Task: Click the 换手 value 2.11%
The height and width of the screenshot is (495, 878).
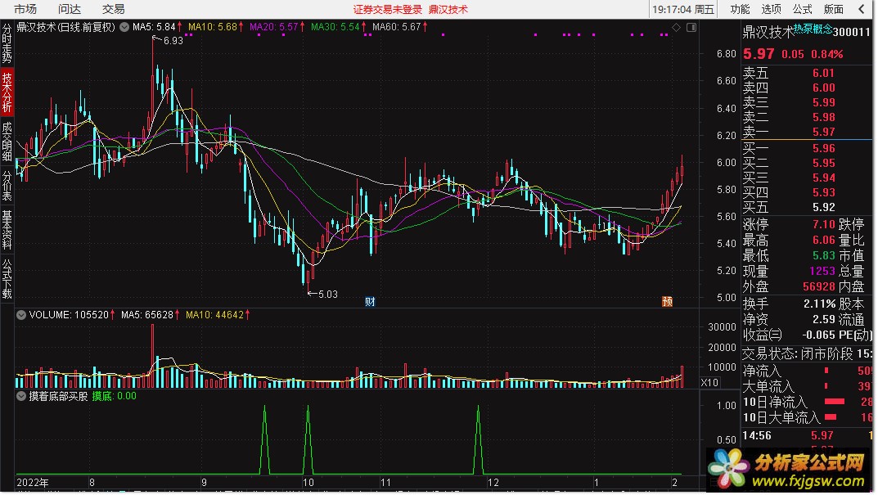Action: pos(820,304)
